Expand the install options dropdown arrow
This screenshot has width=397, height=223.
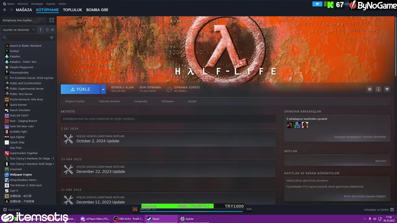(103, 89)
